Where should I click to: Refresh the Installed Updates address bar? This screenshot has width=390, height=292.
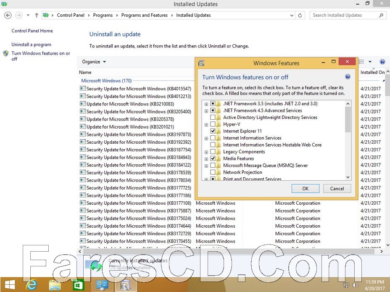300,16
